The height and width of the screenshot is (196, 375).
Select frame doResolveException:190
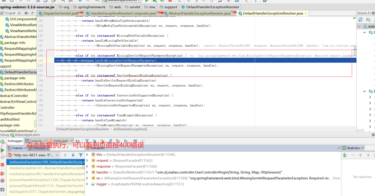pos(46,162)
